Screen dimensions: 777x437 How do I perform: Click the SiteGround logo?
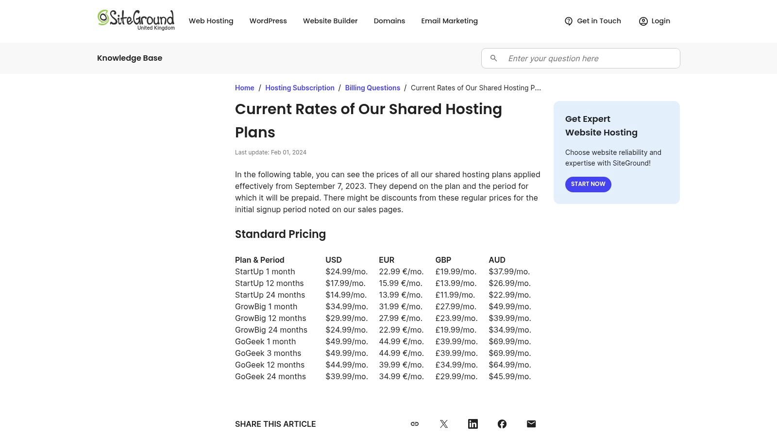pos(136,20)
